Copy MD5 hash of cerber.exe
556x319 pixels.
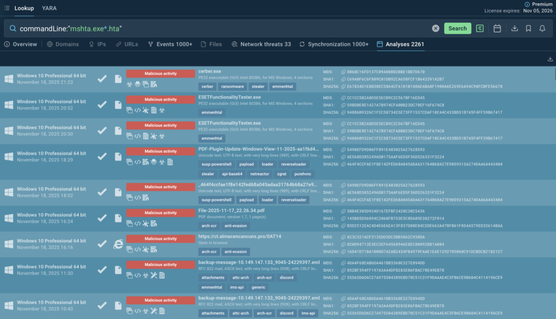point(343,72)
